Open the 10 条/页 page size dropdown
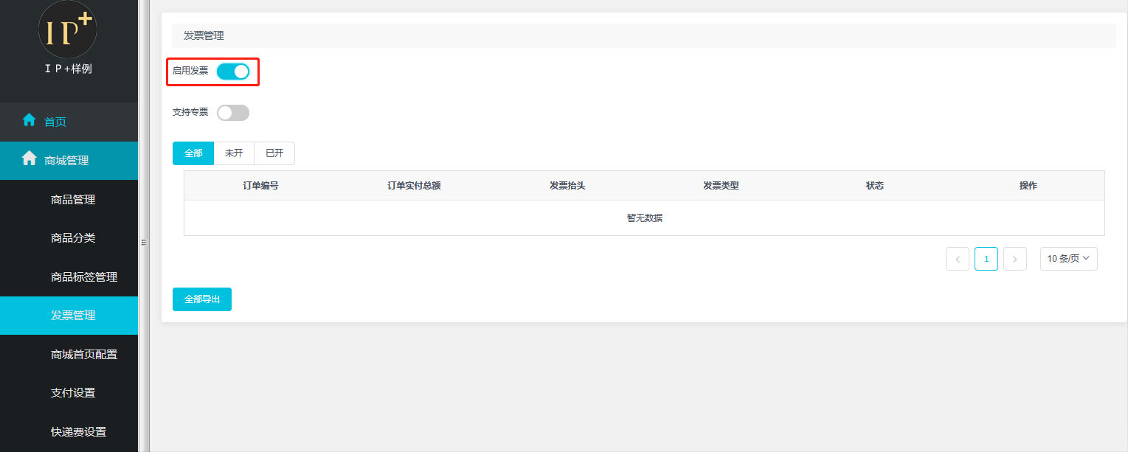 (x=1068, y=259)
